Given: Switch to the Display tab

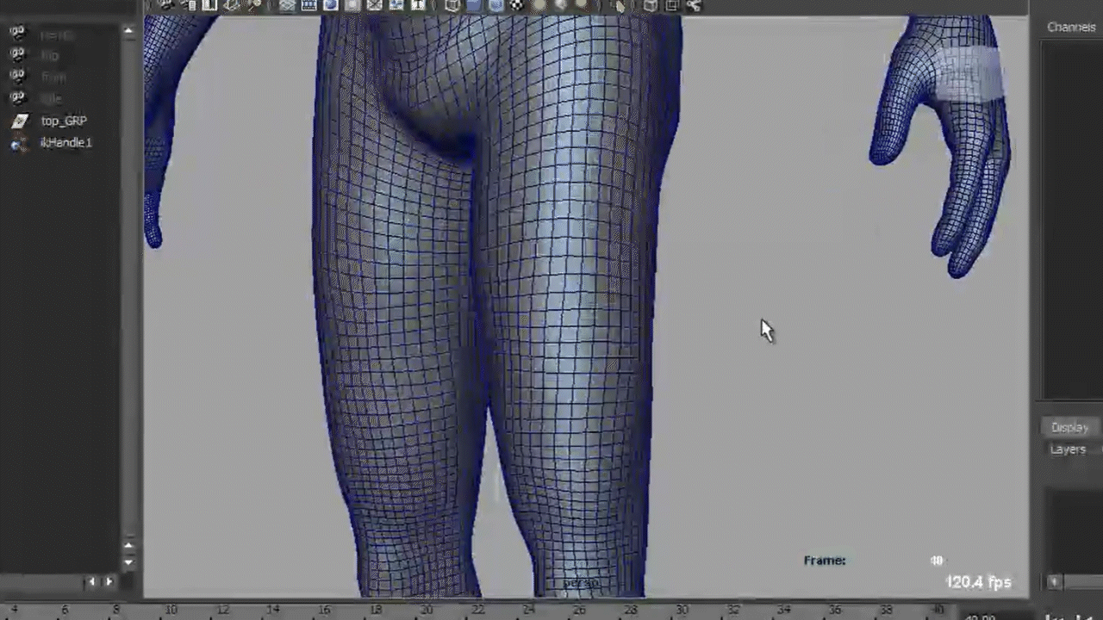Looking at the screenshot, I should pyautogui.click(x=1069, y=427).
